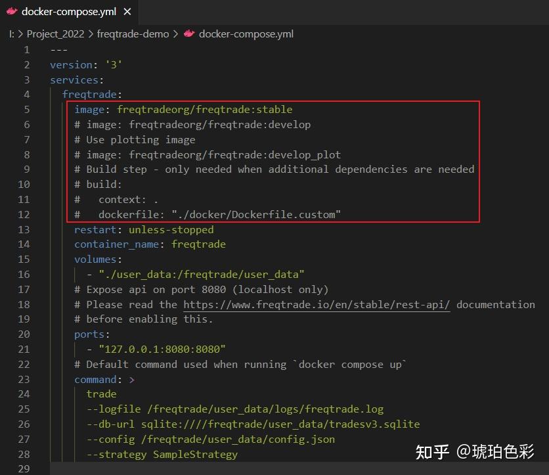
Task: Open the freqtrade-demo breadcrumb dropdown
Action: 133,34
